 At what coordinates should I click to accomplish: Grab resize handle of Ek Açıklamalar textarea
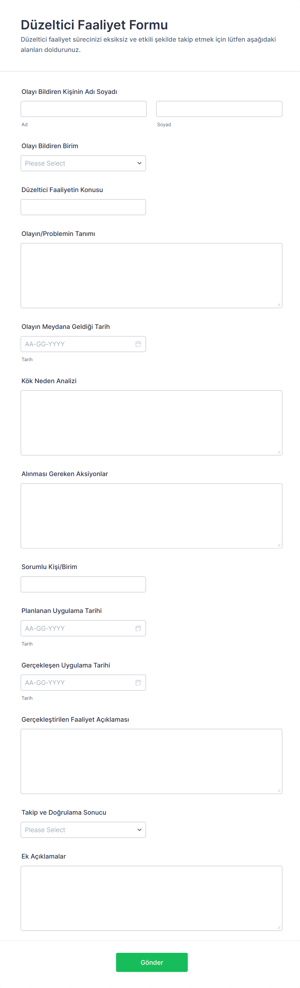point(279,927)
